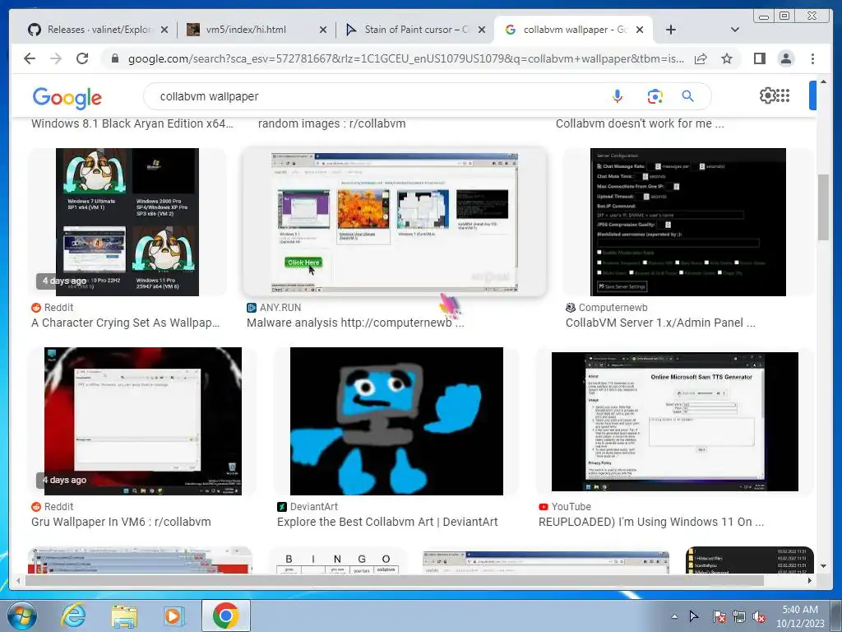Image resolution: width=842 pixels, height=632 pixels.
Task: Search by image with Google Lens icon
Action: [x=655, y=97]
